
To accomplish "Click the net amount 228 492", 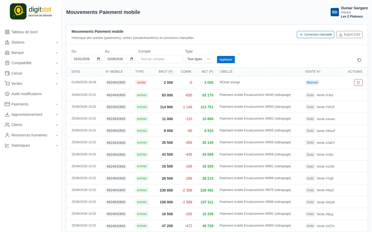I will [207, 190].
